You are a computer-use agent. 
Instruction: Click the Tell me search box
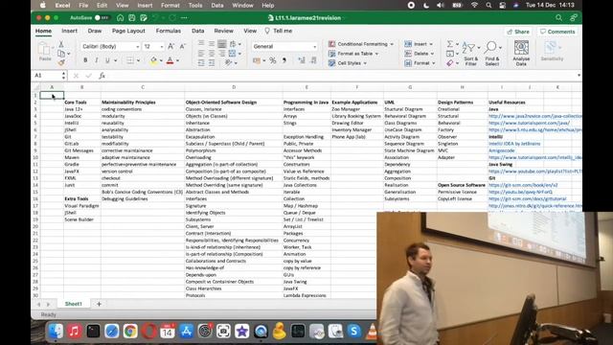(x=279, y=31)
